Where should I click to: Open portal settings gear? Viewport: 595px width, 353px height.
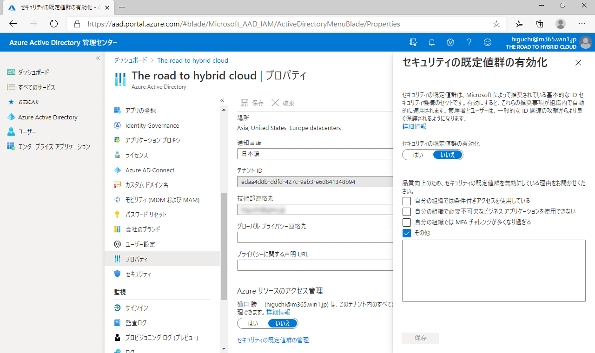coord(450,42)
